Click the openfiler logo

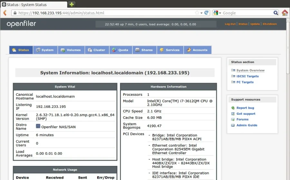(x=21, y=24)
